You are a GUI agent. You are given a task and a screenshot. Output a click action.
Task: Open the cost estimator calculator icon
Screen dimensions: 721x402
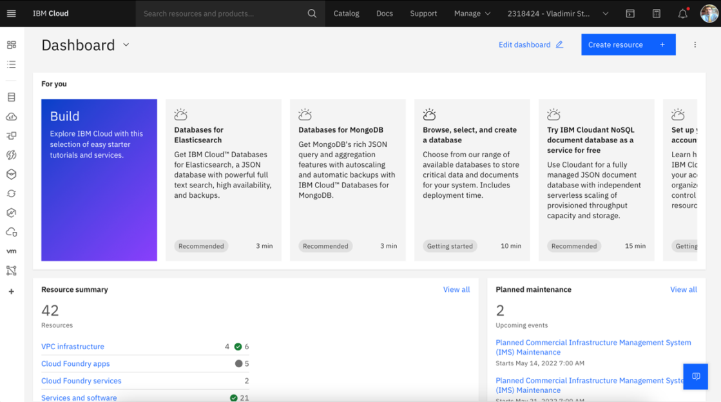656,14
